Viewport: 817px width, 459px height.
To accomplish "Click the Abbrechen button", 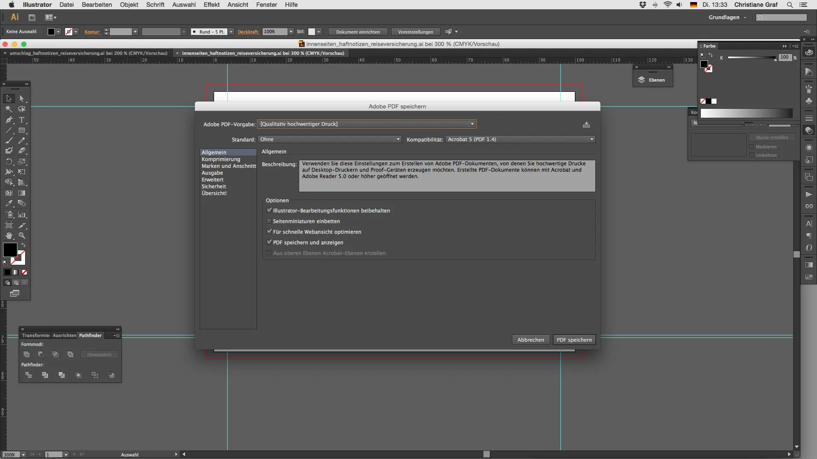I will click(531, 340).
